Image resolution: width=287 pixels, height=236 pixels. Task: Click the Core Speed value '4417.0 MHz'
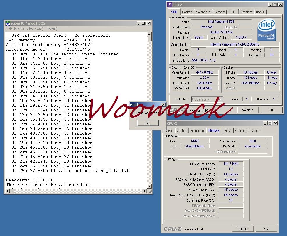coord(205,72)
